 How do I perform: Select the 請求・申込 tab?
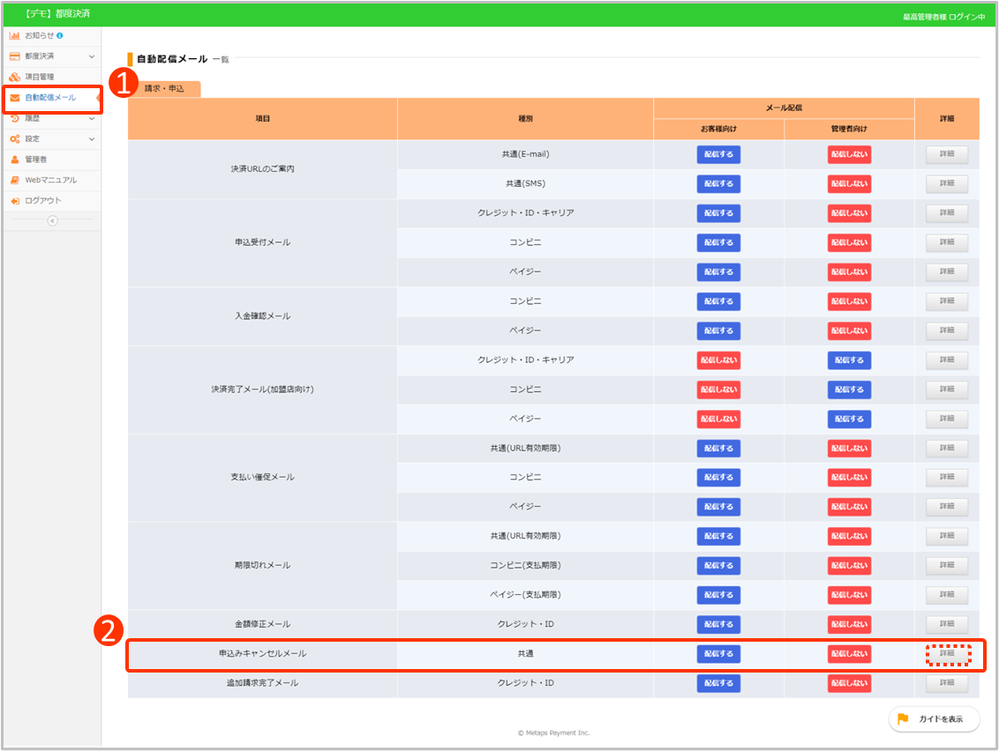pyautogui.click(x=164, y=89)
